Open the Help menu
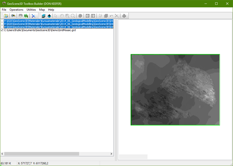The width and height of the screenshot is (233, 166). 51,10
